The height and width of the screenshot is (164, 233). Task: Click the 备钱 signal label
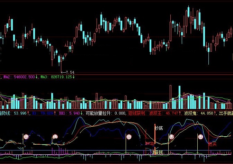[x=159, y=152]
